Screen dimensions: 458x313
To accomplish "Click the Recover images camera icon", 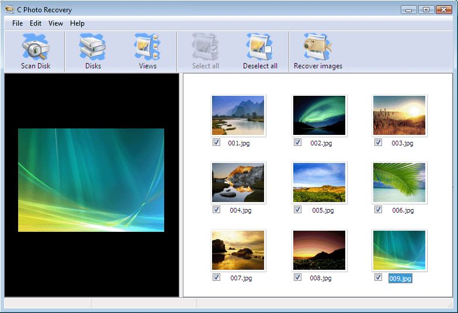I will 317,47.
